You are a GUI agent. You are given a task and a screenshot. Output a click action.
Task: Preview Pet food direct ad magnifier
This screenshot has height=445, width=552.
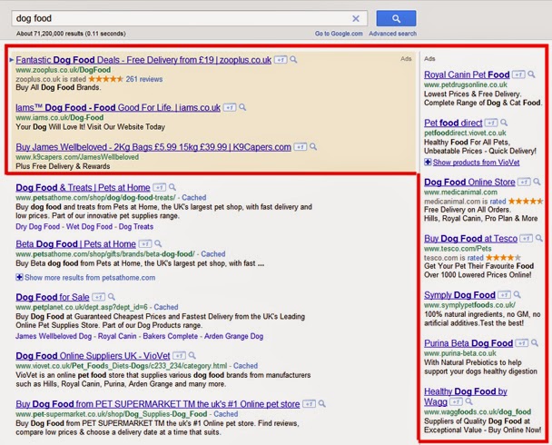(x=504, y=123)
